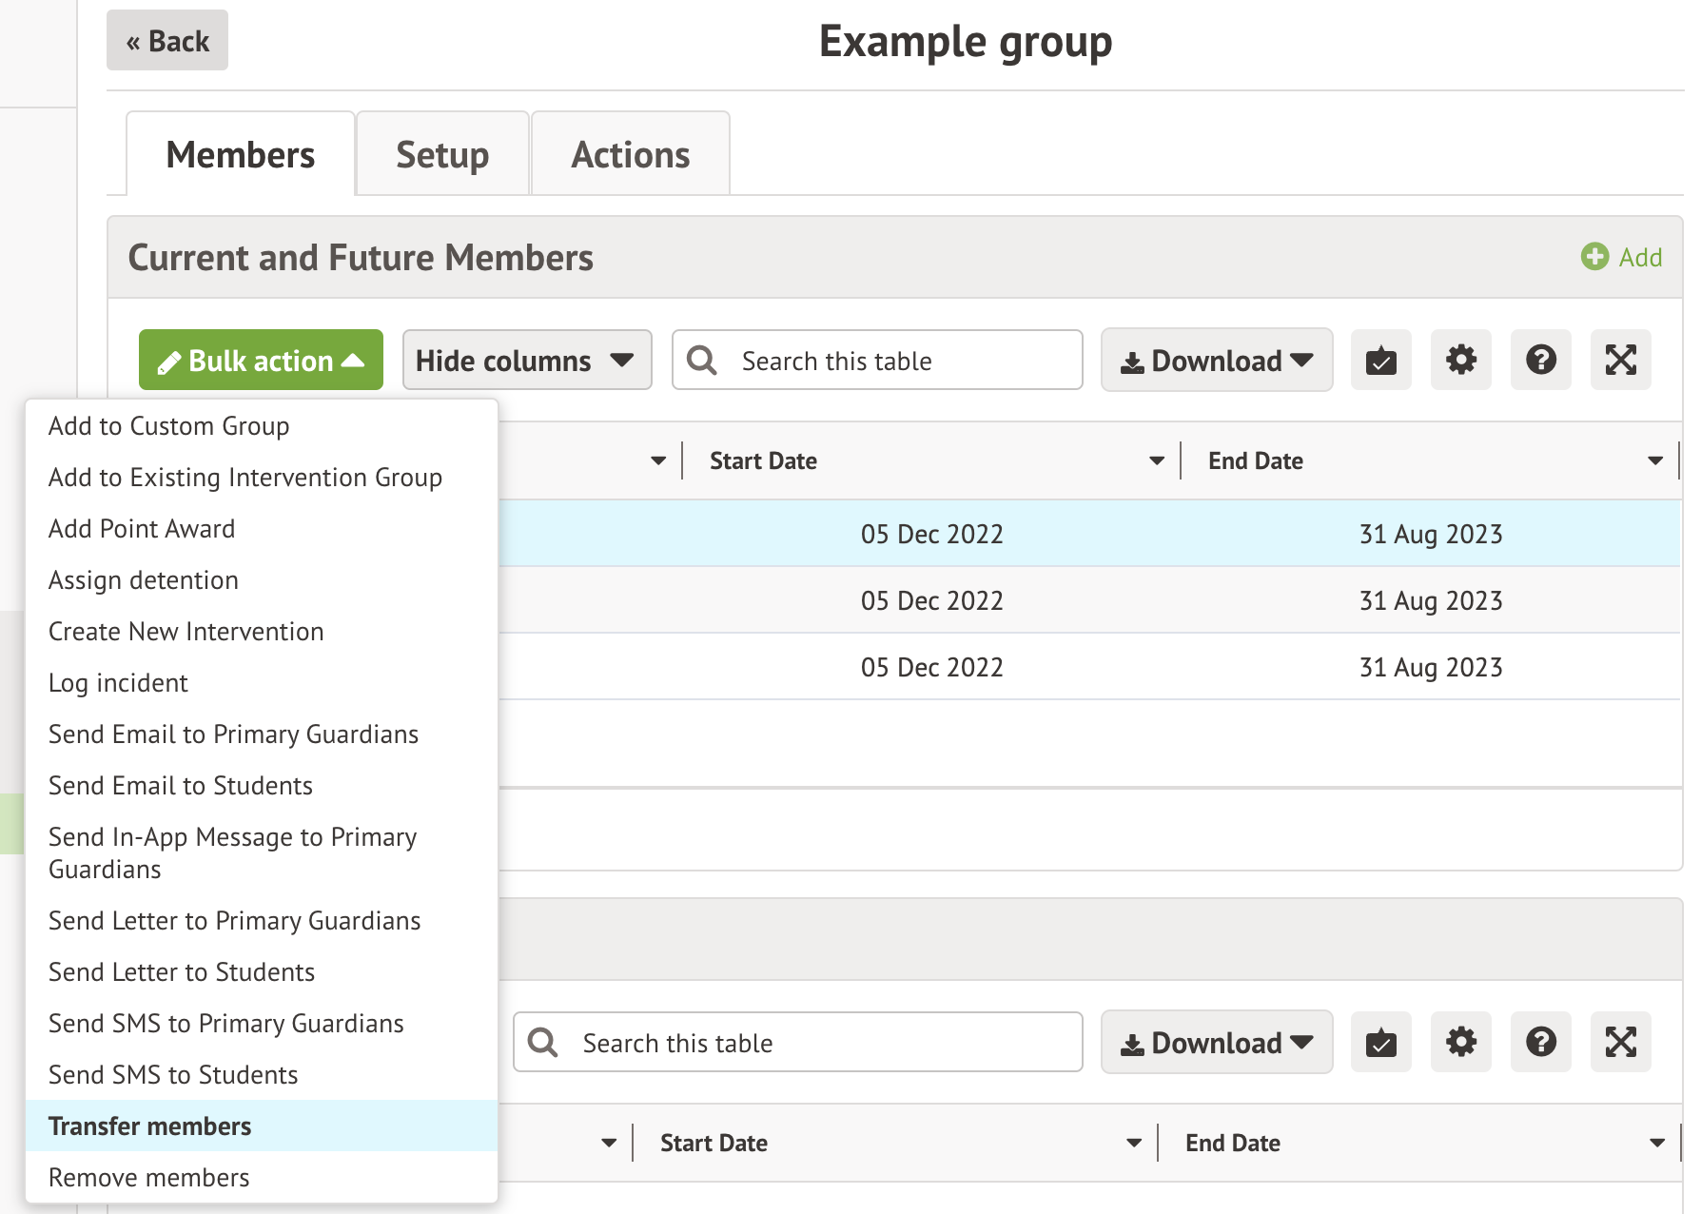Sort by upper Start Date header

(x=763, y=461)
